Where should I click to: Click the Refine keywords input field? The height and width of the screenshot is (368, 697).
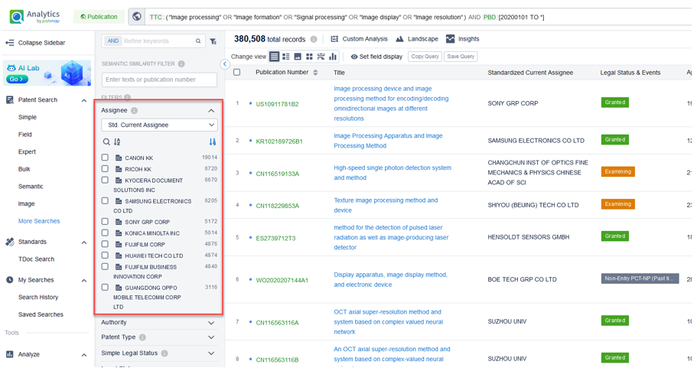158,41
